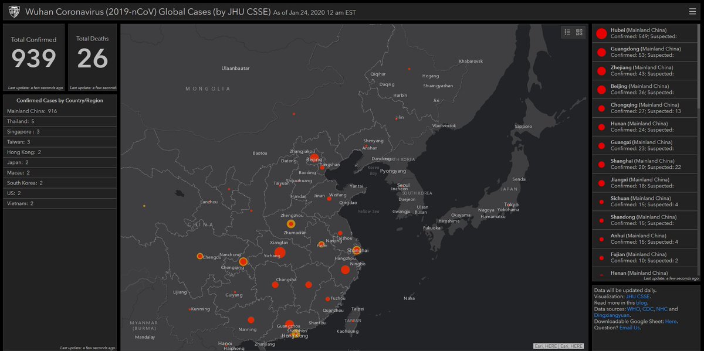Select the small red dot near Kunming
The height and width of the screenshot is (351, 704).
pyautogui.click(x=189, y=309)
